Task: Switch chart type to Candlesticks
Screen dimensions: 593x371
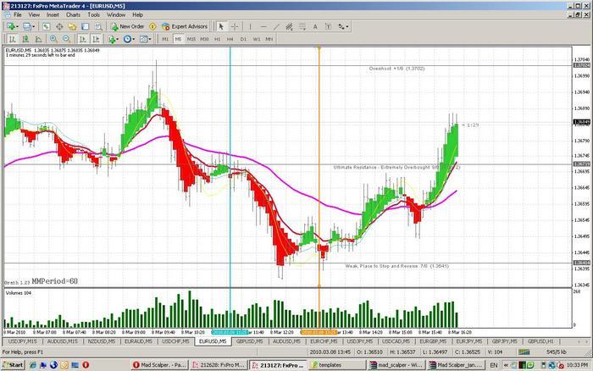Action: (x=25, y=39)
